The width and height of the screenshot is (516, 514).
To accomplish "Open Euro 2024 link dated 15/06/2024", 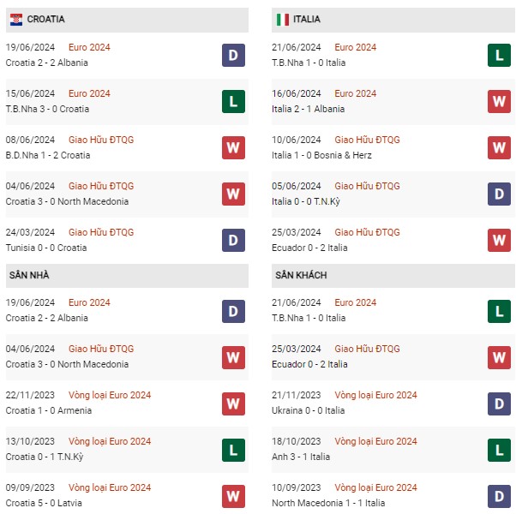I will (x=89, y=93).
